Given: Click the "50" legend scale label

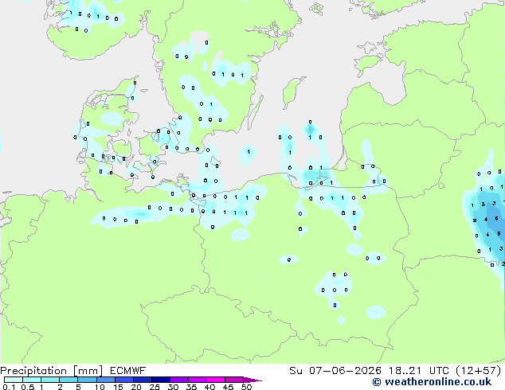Looking at the screenshot, I should 246,387.
